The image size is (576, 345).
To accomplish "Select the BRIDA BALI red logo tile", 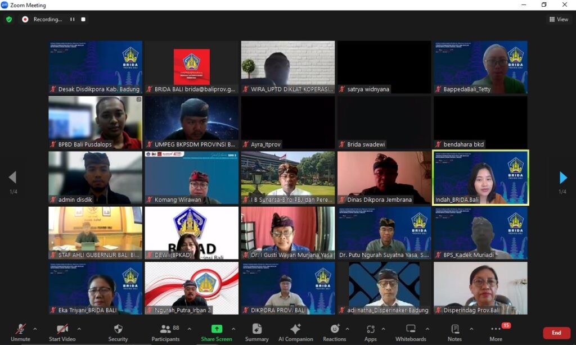I will [x=192, y=67].
